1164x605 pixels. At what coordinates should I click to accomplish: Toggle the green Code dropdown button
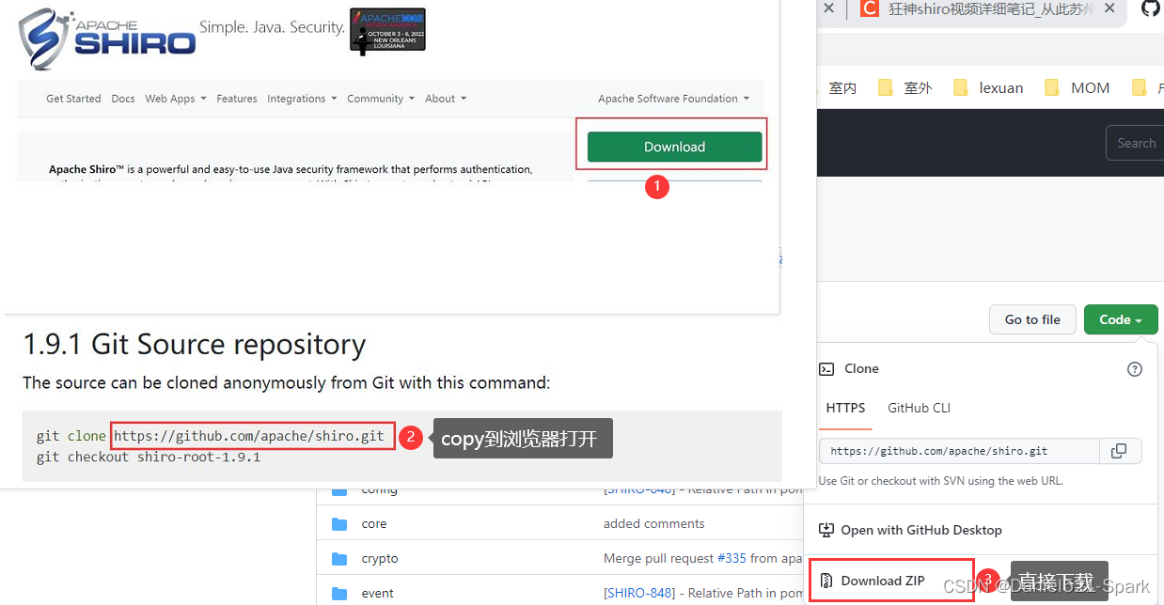pyautogui.click(x=1121, y=319)
